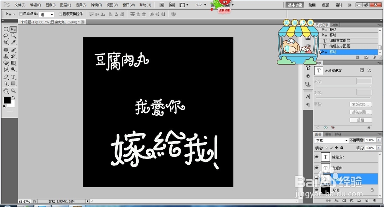Click the 反相 button

(361, 120)
